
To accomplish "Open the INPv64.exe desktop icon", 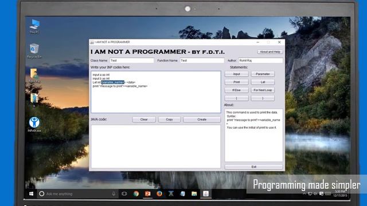I will 34,125.
